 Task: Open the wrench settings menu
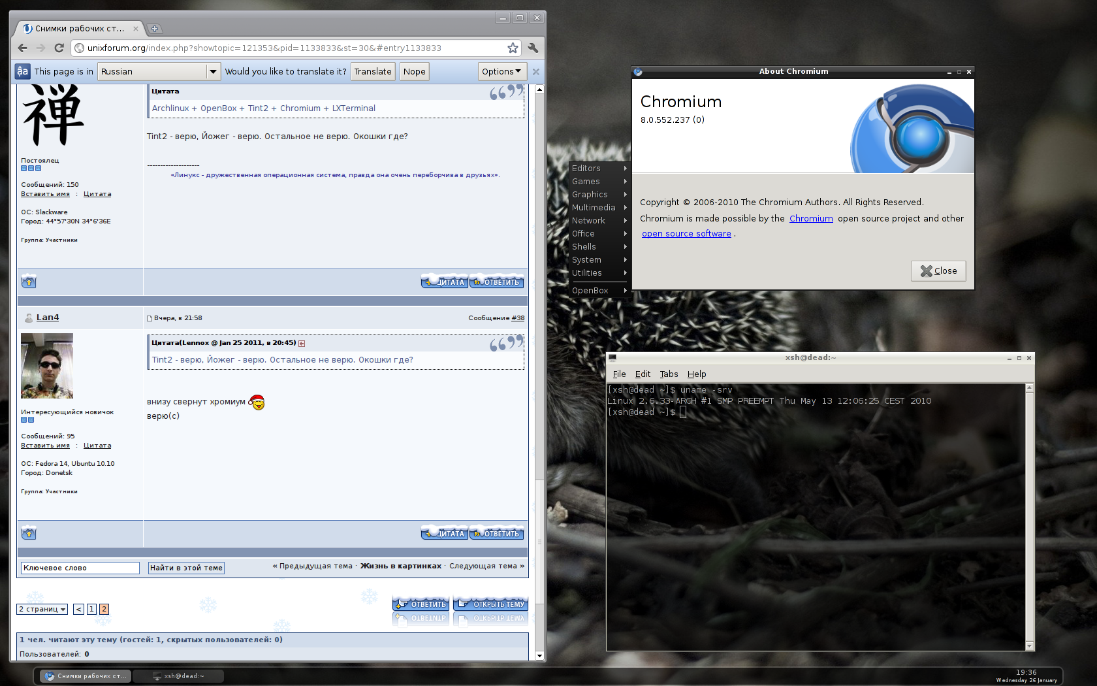[x=533, y=48]
